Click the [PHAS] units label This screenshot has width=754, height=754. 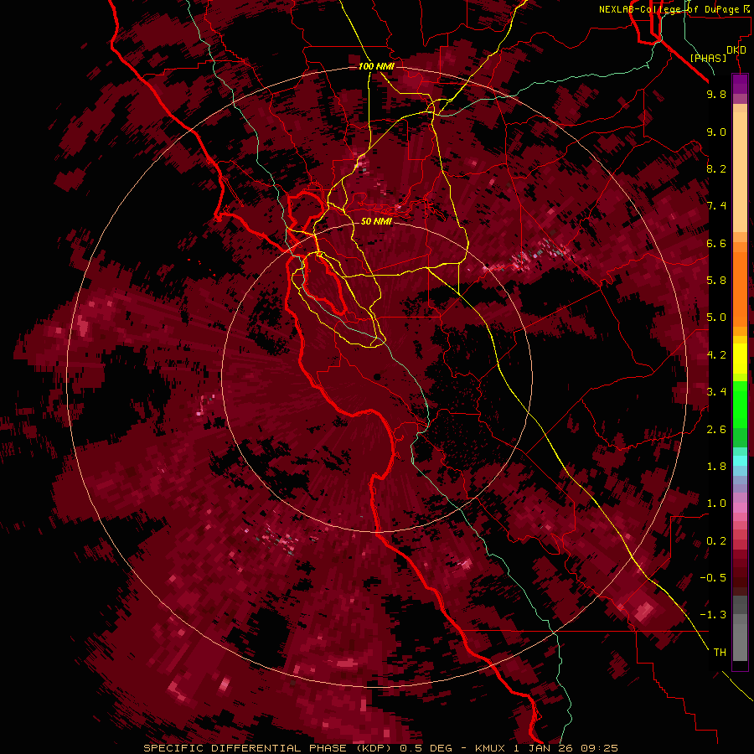click(x=708, y=58)
